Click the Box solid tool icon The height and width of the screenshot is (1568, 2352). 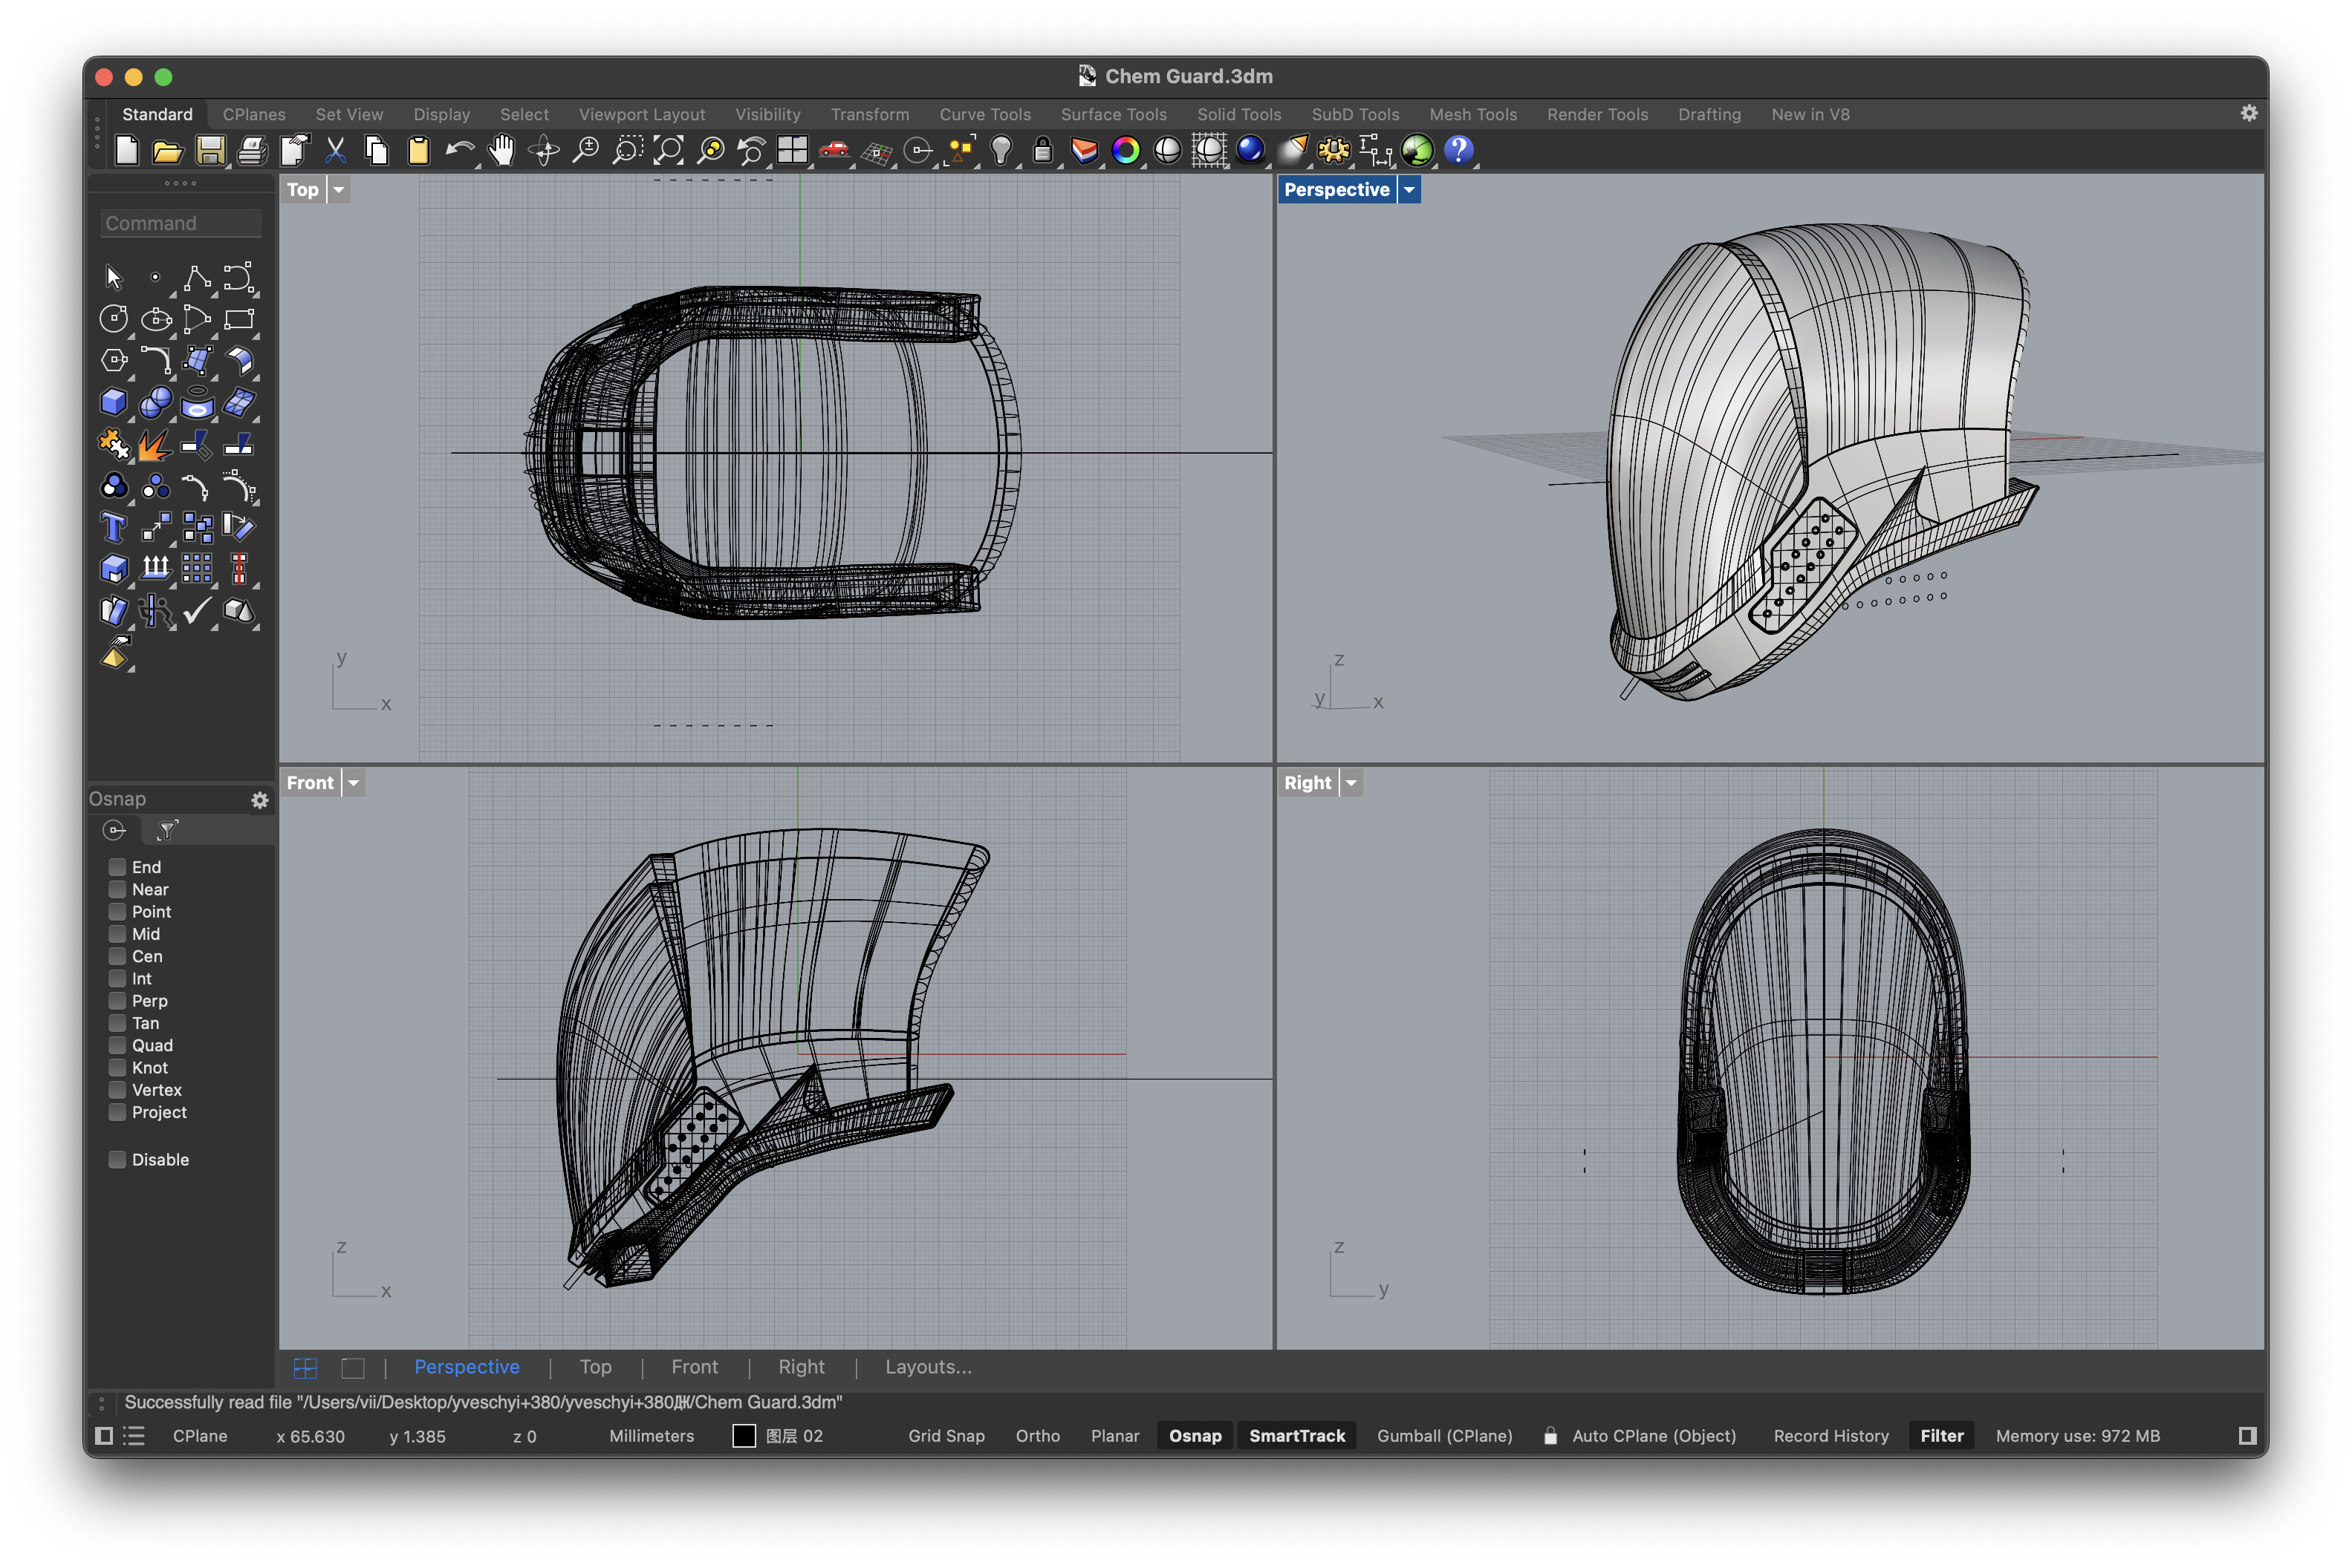[x=113, y=402]
